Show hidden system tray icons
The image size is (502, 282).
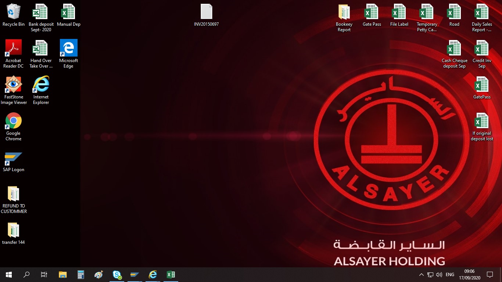(422, 275)
